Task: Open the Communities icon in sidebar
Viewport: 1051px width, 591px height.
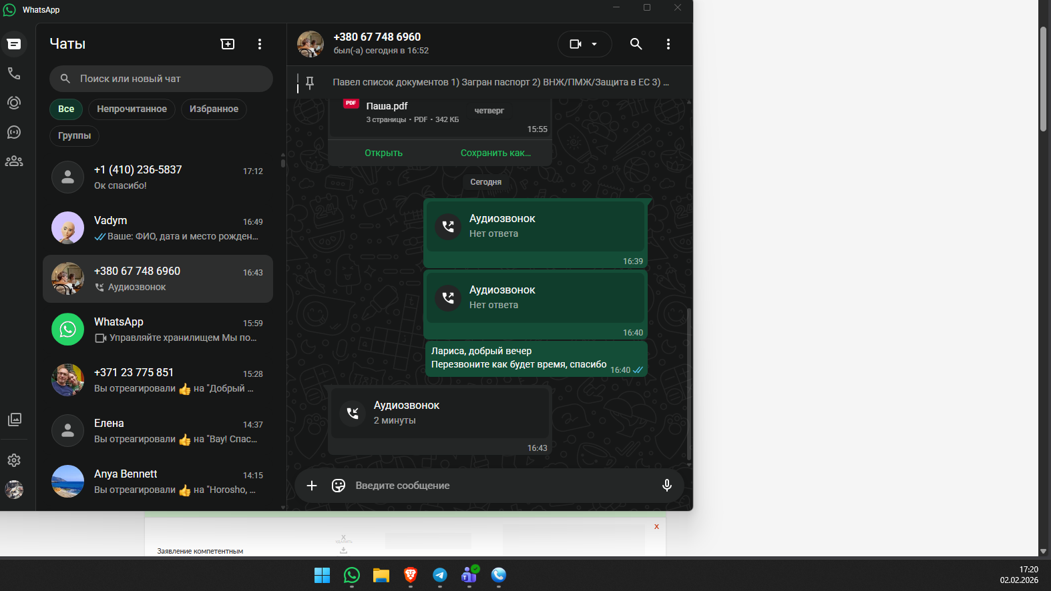Action: point(14,161)
